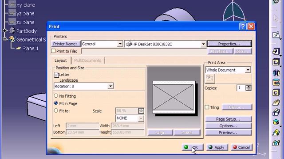This screenshot has height=159, width=284.
Task: Click the Scale percent stepper
Action: click(141, 111)
